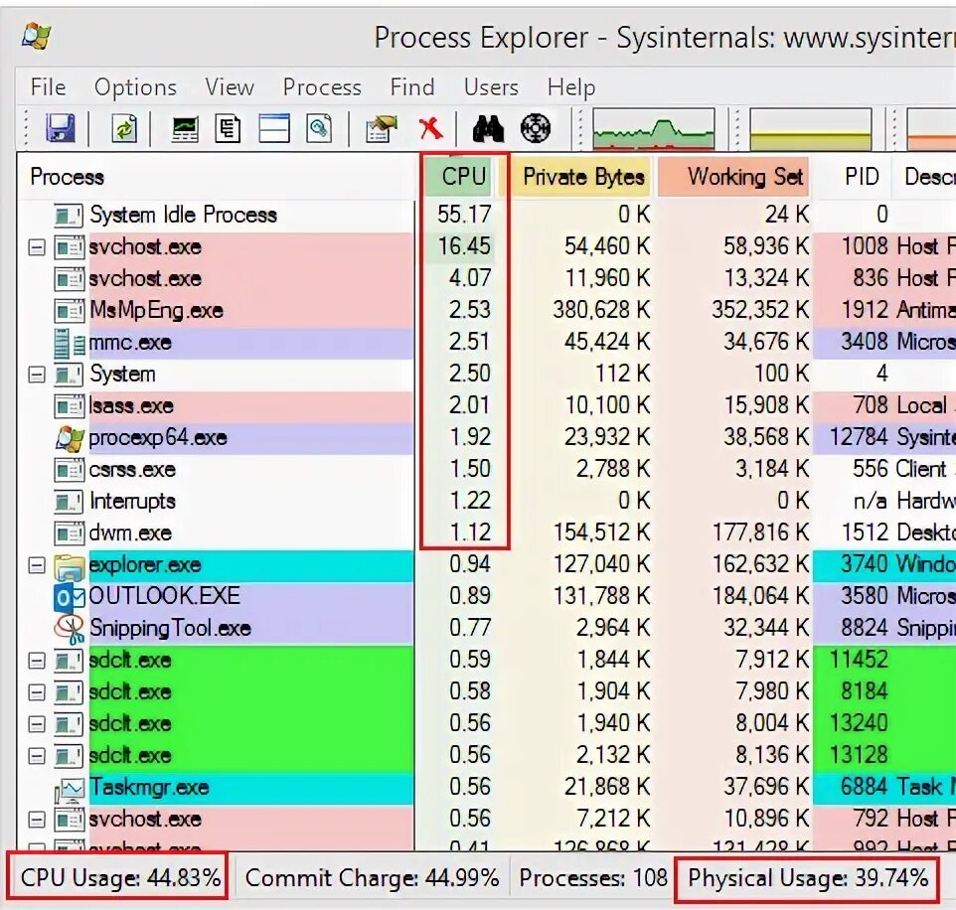Viewport: 956px width, 910px height.
Task: Open the View menu
Action: tap(230, 87)
